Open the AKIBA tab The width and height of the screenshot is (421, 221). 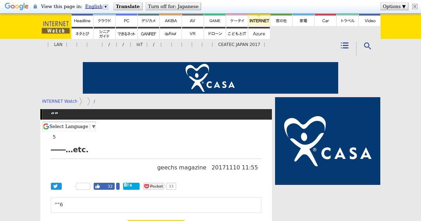click(x=171, y=20)
